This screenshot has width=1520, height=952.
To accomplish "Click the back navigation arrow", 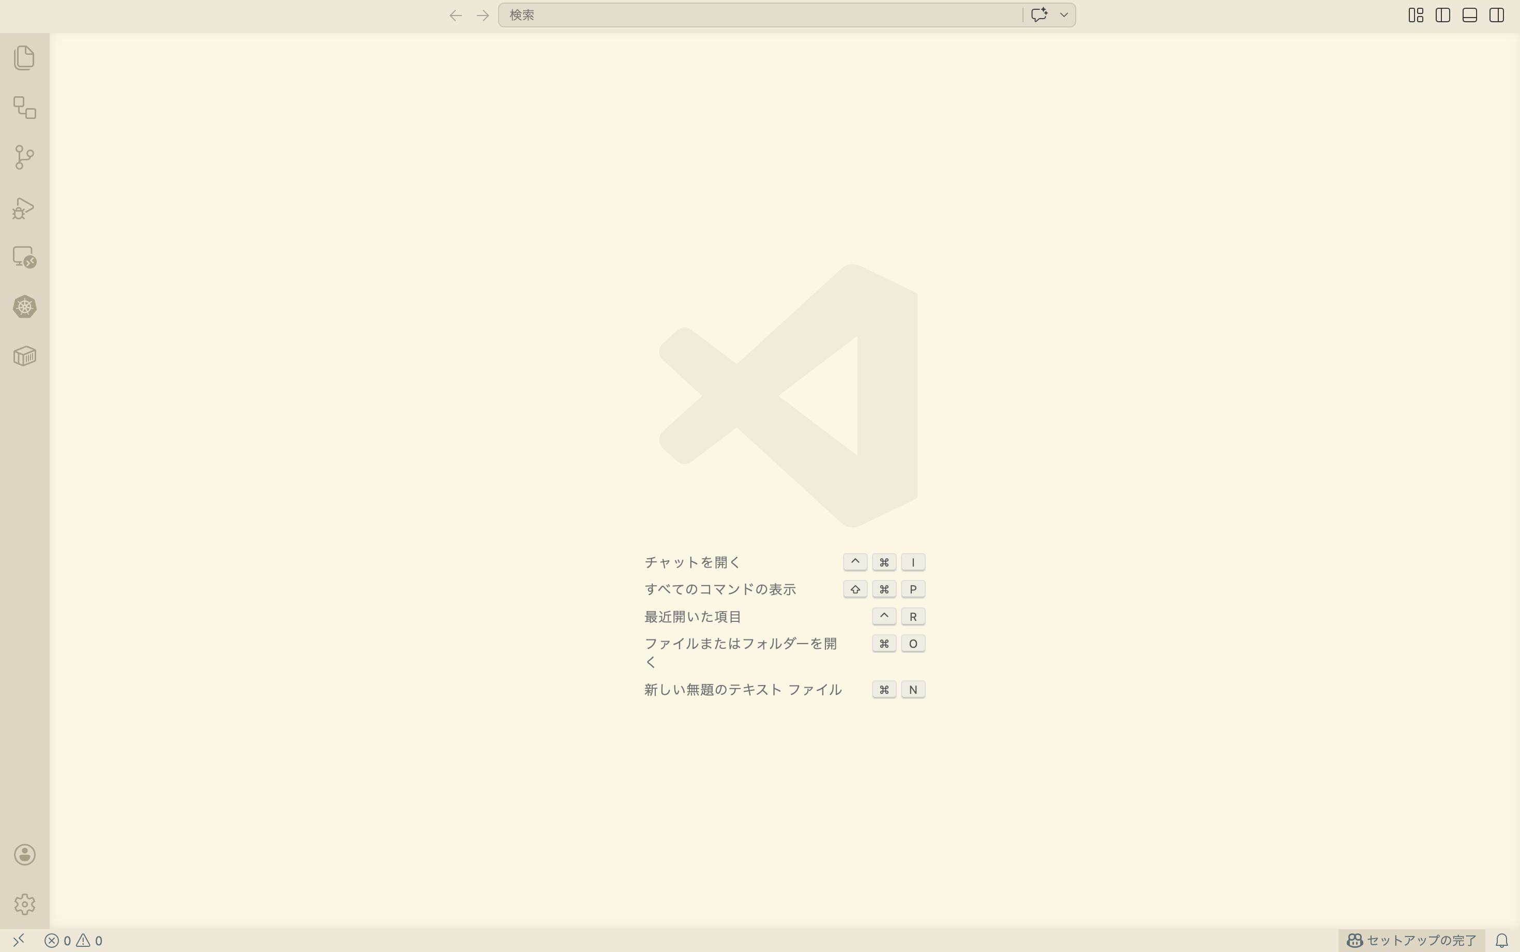I will [455, 14].
